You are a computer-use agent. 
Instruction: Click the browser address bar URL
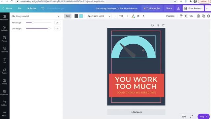pos(62,1)
